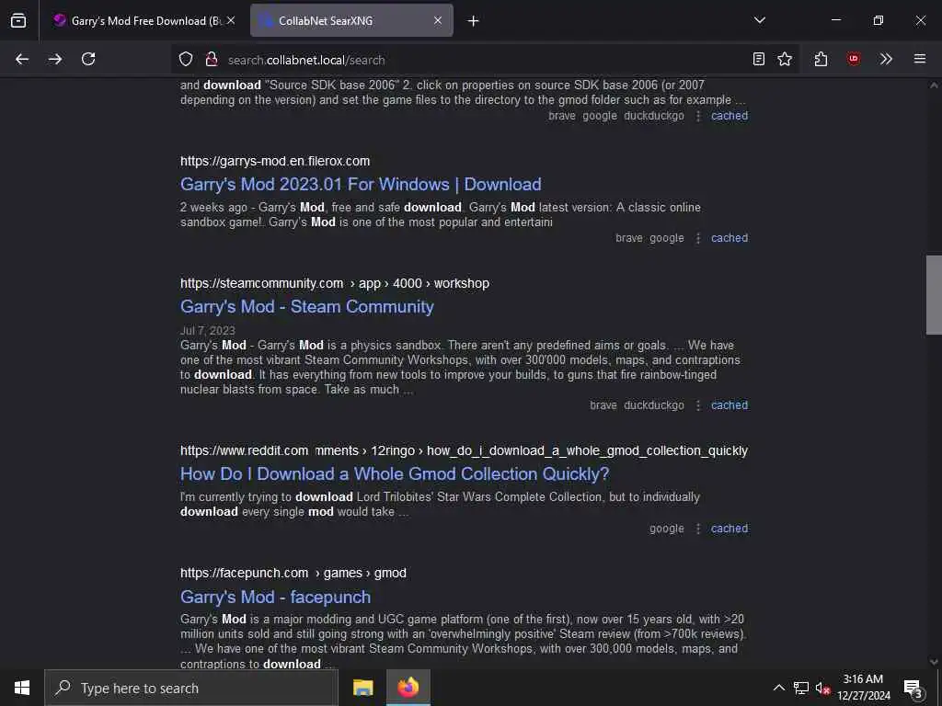Viewport: 942px width, 706px height.
Task: Open cached link for reddit result
Action: [x=729, y=529]
